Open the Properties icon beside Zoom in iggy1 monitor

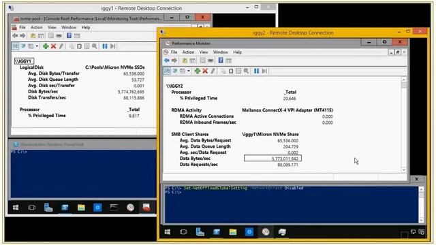[x=87, y=46]
